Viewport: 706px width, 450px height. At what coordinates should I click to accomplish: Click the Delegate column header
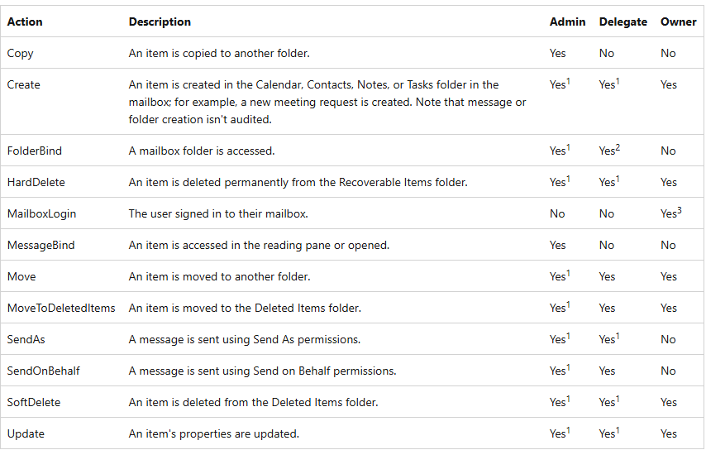coord(623,22)
